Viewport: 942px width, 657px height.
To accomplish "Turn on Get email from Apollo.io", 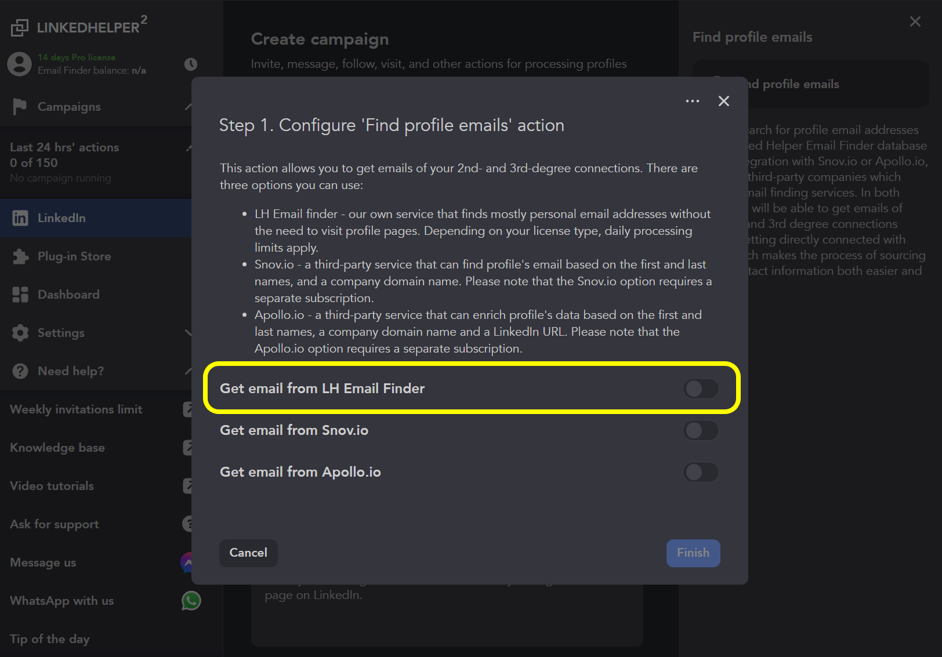I will pyautogui.click(x=701, y=472).
